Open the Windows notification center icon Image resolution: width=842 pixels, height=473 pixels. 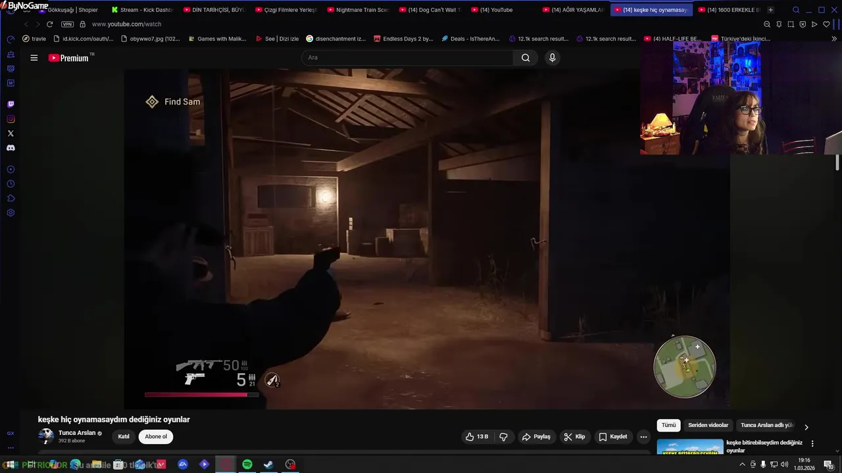[828, 464]
